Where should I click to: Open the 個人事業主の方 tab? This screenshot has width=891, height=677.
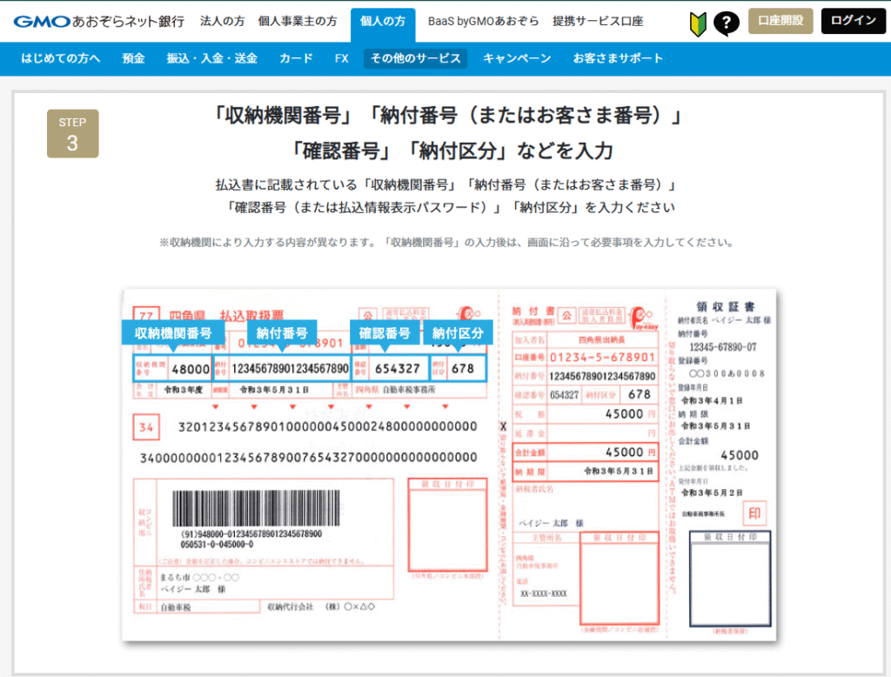tap(298, 22)
